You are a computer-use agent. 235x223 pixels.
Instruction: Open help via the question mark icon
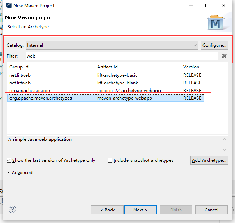(12, 209)
